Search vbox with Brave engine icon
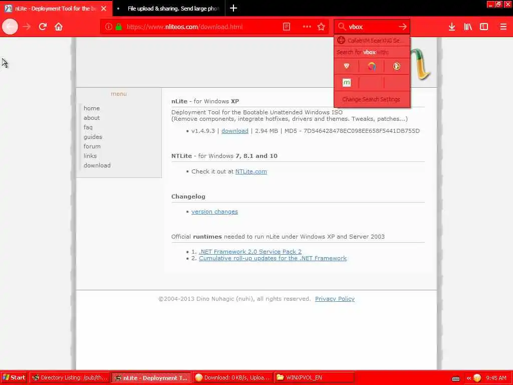Image resolution: width=513 pixels, height=385 pixels. pyautogui.click(x=347, y=67)
